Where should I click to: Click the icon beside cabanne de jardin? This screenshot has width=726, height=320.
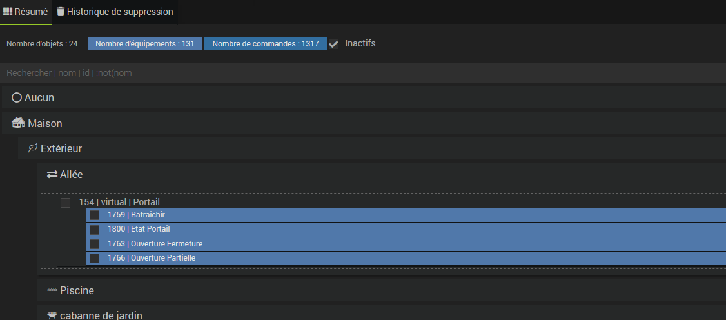pyautogui.click(x=52, y=315)
